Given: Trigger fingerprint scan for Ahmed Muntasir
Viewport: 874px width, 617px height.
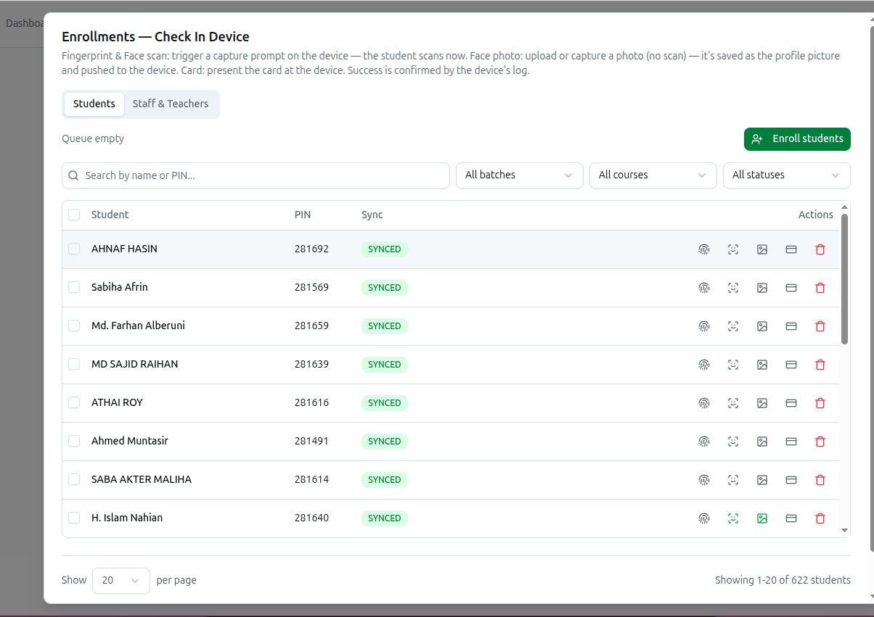Looking at the screenshot, I should pyautogui.click(x=704, y=442).
